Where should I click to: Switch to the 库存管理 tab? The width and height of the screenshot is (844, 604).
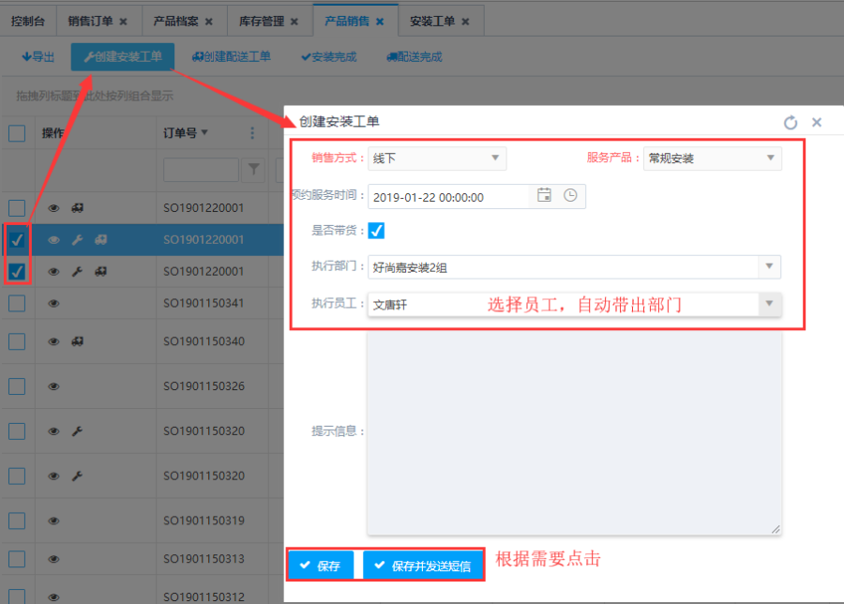click(x=263, y=21)
